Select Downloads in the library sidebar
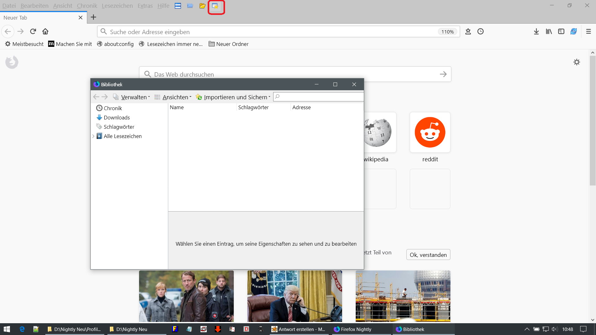The width and height of the screenshot is (596, 335). pos(117,118)
